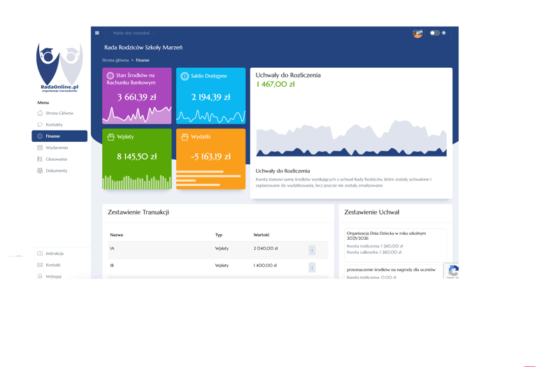The height and width of the screenshot is (367, 537).
Task: Select the purple Stan Środków card
Action: tap(137, 96)
